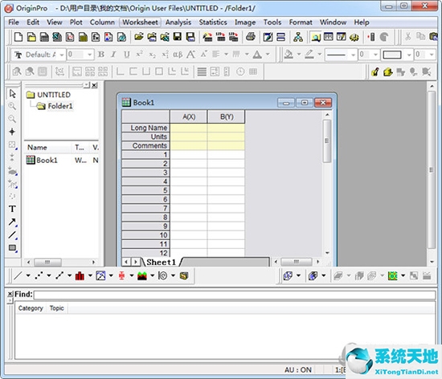Open the font color dropdown arrow

tap(268, 55)
